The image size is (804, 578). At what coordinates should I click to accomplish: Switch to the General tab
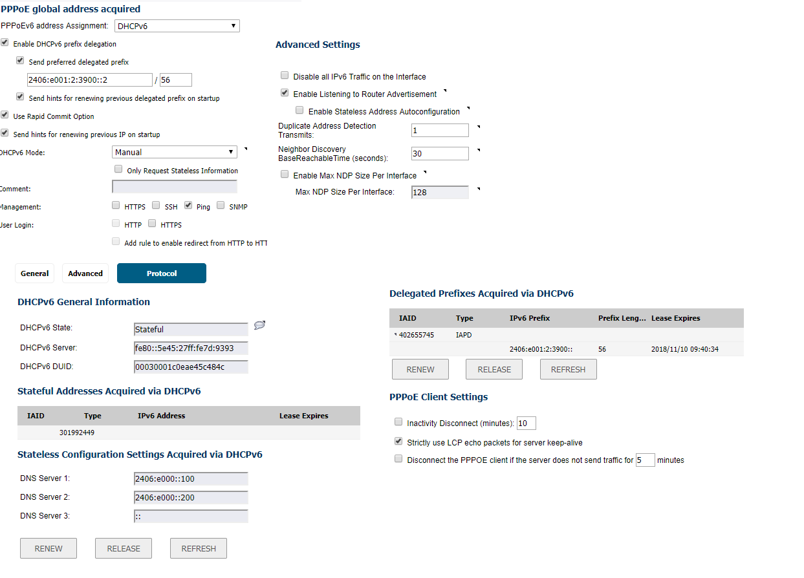pyautogui.click(x=35, y=273)
